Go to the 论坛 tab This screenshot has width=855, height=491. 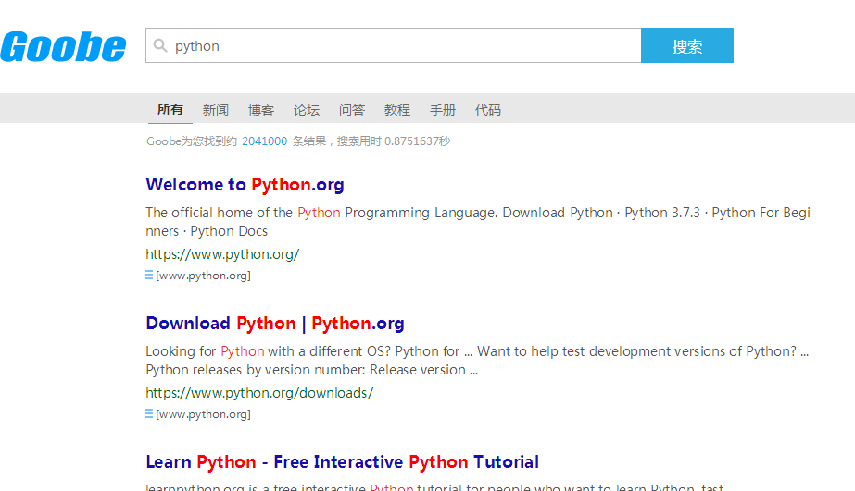coord(307,110)
